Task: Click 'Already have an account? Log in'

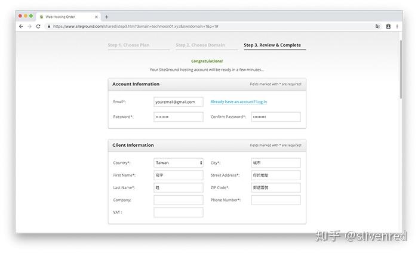Action: [239, 101]
